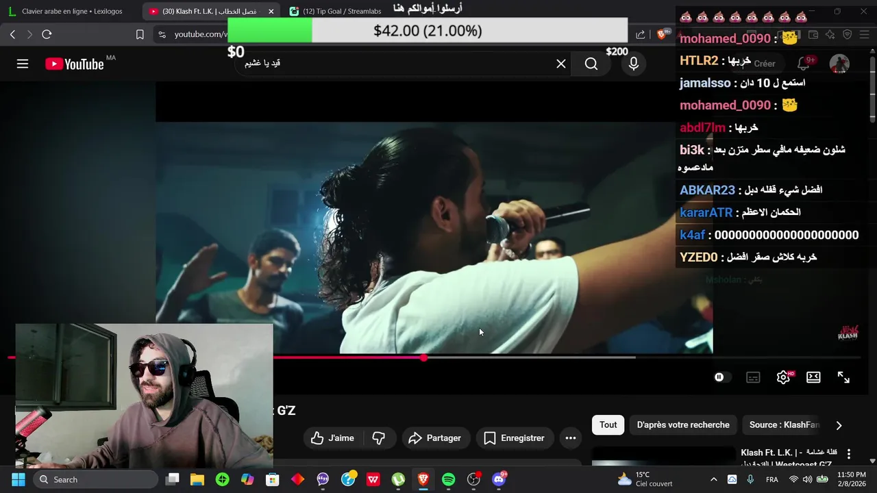Click the Partager share button
This screenshot has height=493, width=877.
(x=434, y=438)
